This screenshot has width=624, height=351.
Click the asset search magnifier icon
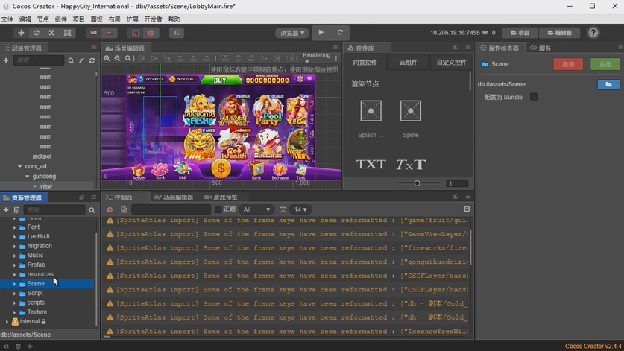tap(92, 210)
